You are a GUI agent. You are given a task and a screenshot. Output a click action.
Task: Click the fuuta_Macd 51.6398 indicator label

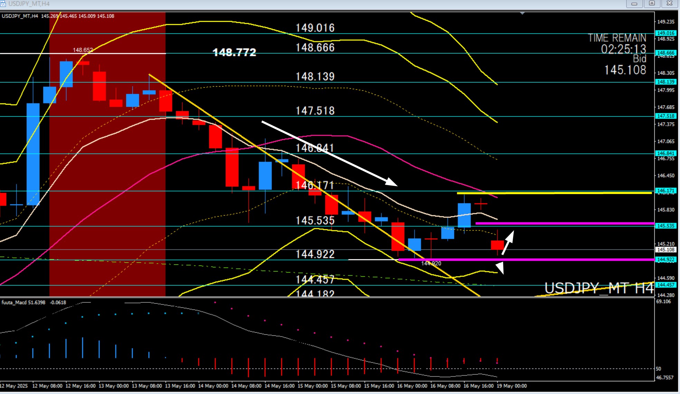[x=23, y=302]
